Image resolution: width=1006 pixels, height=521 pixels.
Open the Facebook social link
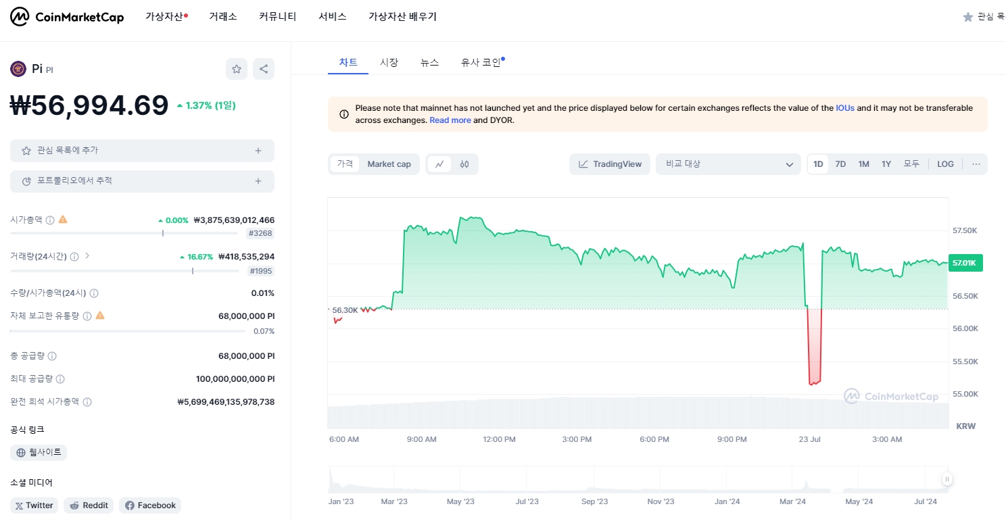(150, 505)
